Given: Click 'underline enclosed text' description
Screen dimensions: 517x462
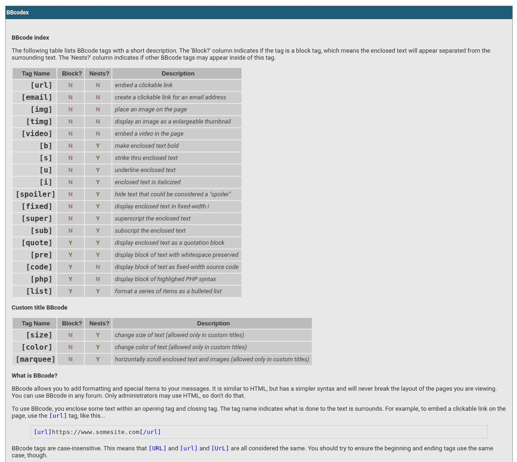Looking at the screenshot, I should 145,170.
